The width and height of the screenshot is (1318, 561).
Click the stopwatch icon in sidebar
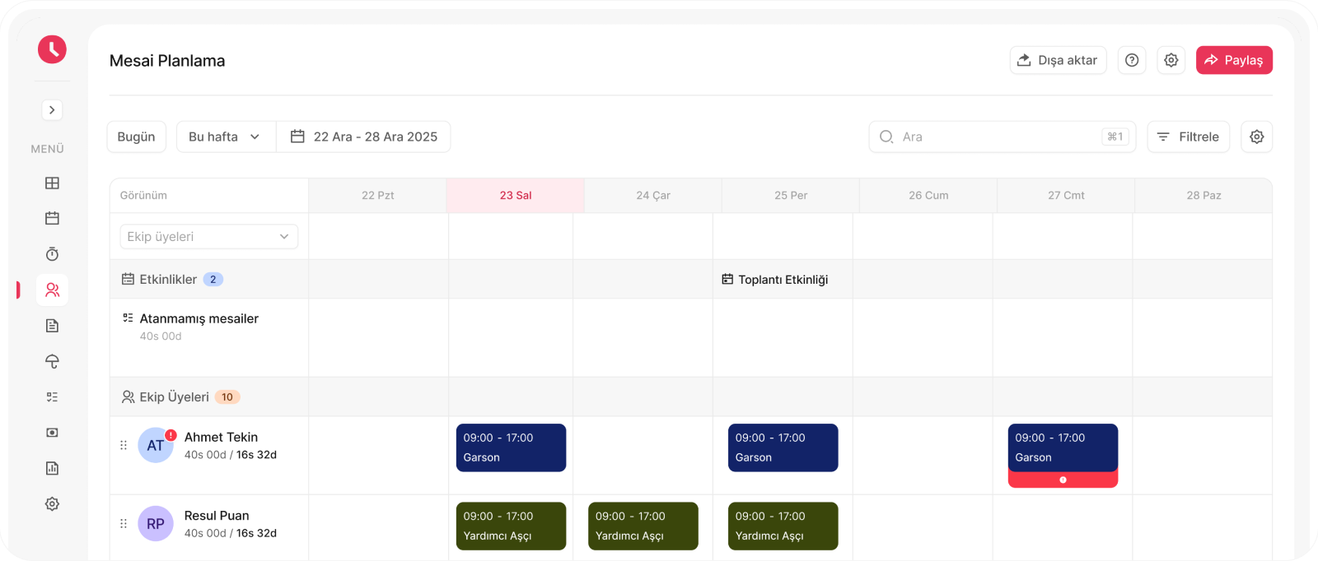click(x=52, y=254)
